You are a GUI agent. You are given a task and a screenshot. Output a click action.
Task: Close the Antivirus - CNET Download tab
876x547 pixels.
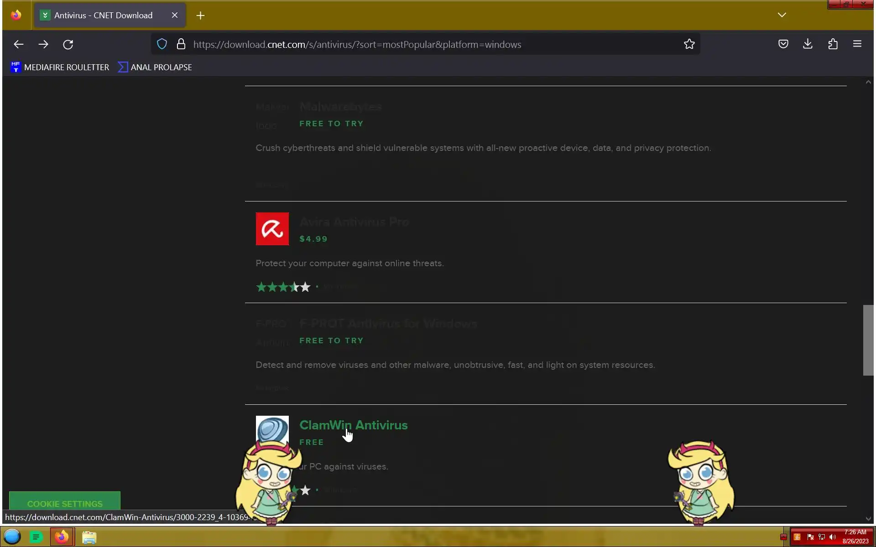[x=175, y=15]
